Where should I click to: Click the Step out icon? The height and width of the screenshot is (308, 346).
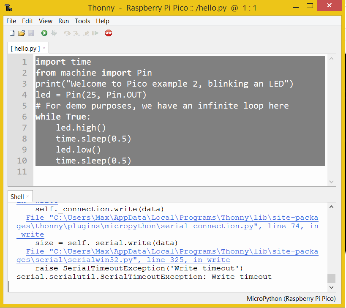(x=86, y=33)
